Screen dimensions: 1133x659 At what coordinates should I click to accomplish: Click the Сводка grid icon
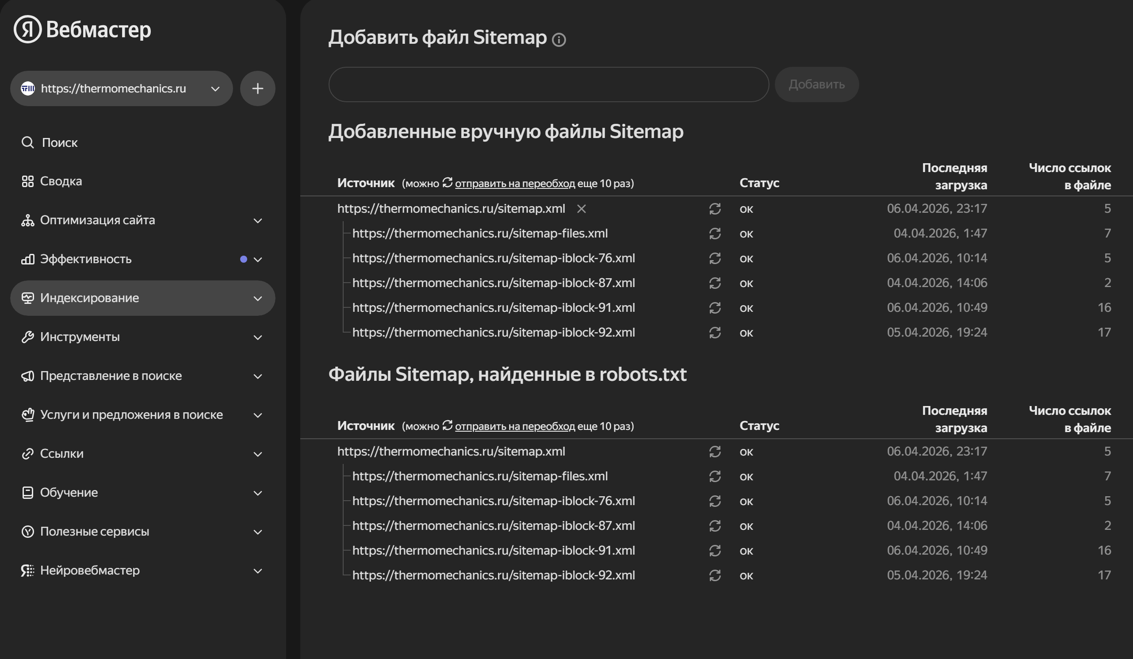[28, 181]
